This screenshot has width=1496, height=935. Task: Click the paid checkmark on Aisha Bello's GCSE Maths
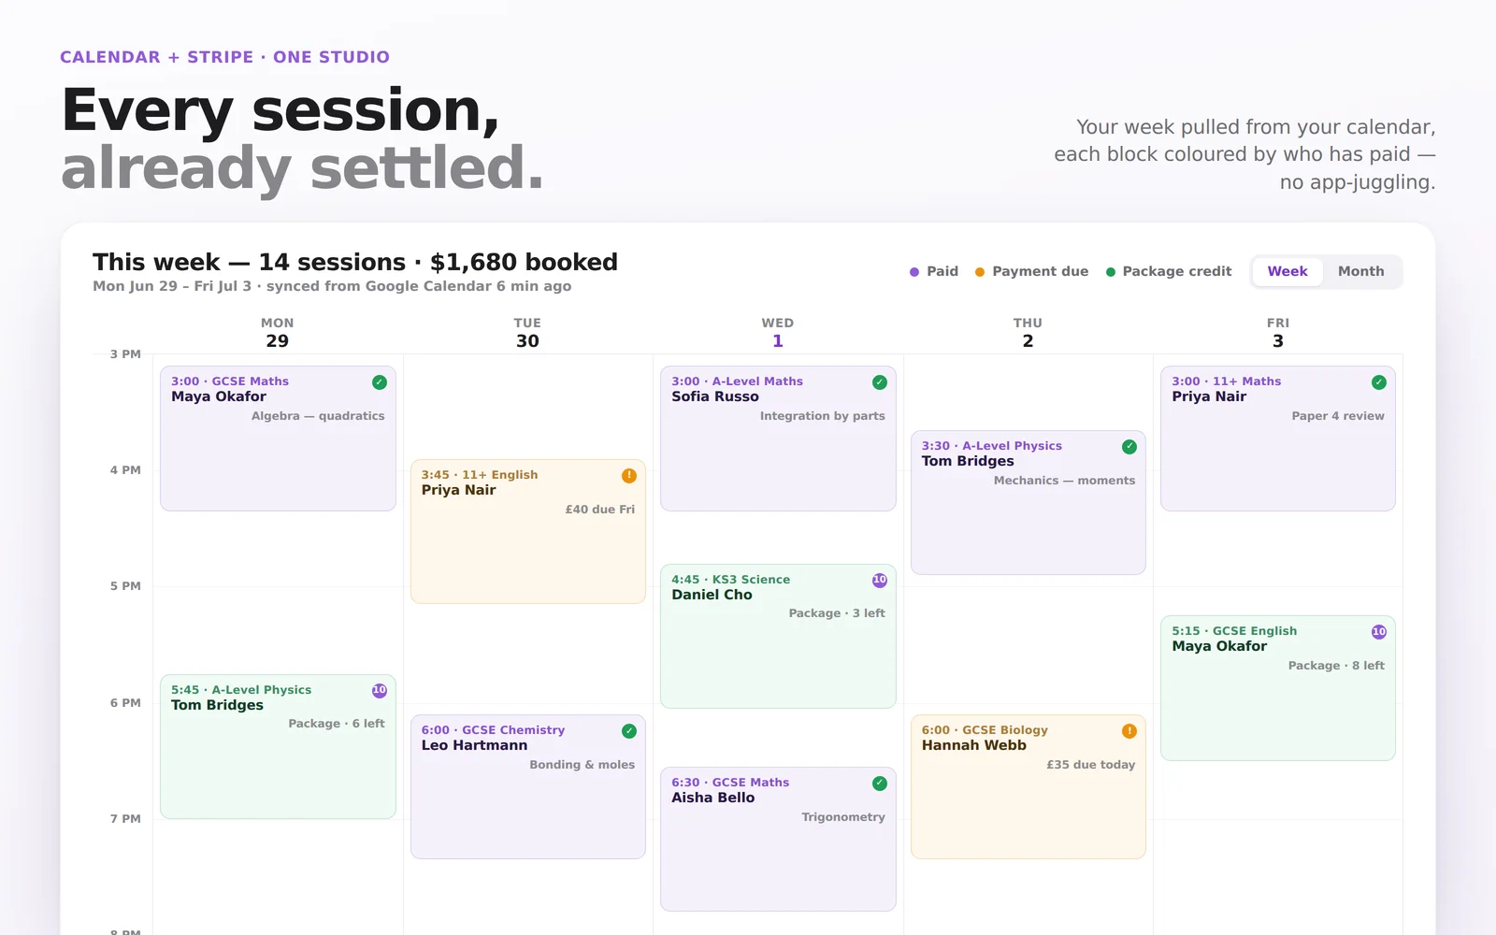pos(880,783)
